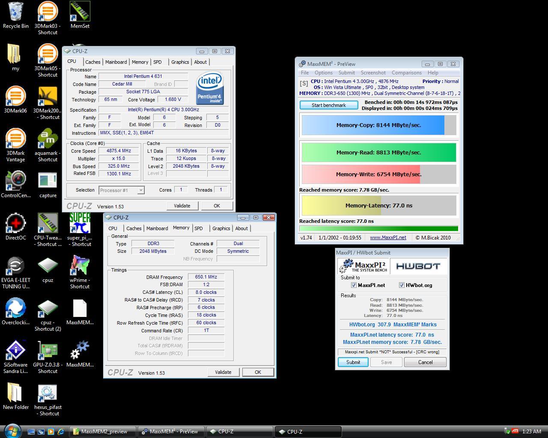Launch the SiSoftware Sandra icon

pos(16,357)
